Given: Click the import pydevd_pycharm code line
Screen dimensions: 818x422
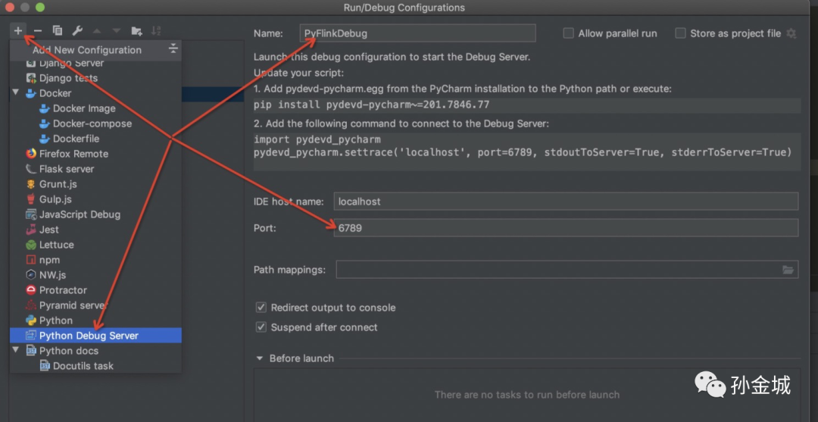Looking at the screenshot, I should [x=317, y=140].
